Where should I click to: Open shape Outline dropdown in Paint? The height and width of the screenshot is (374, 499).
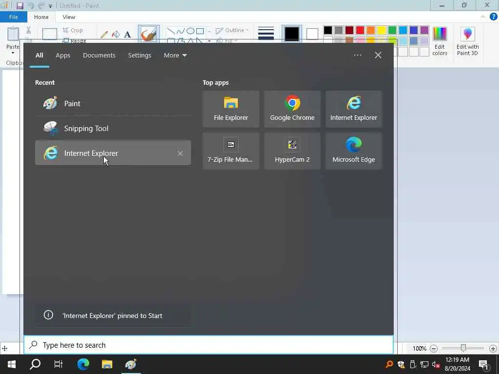coord(232,30)
